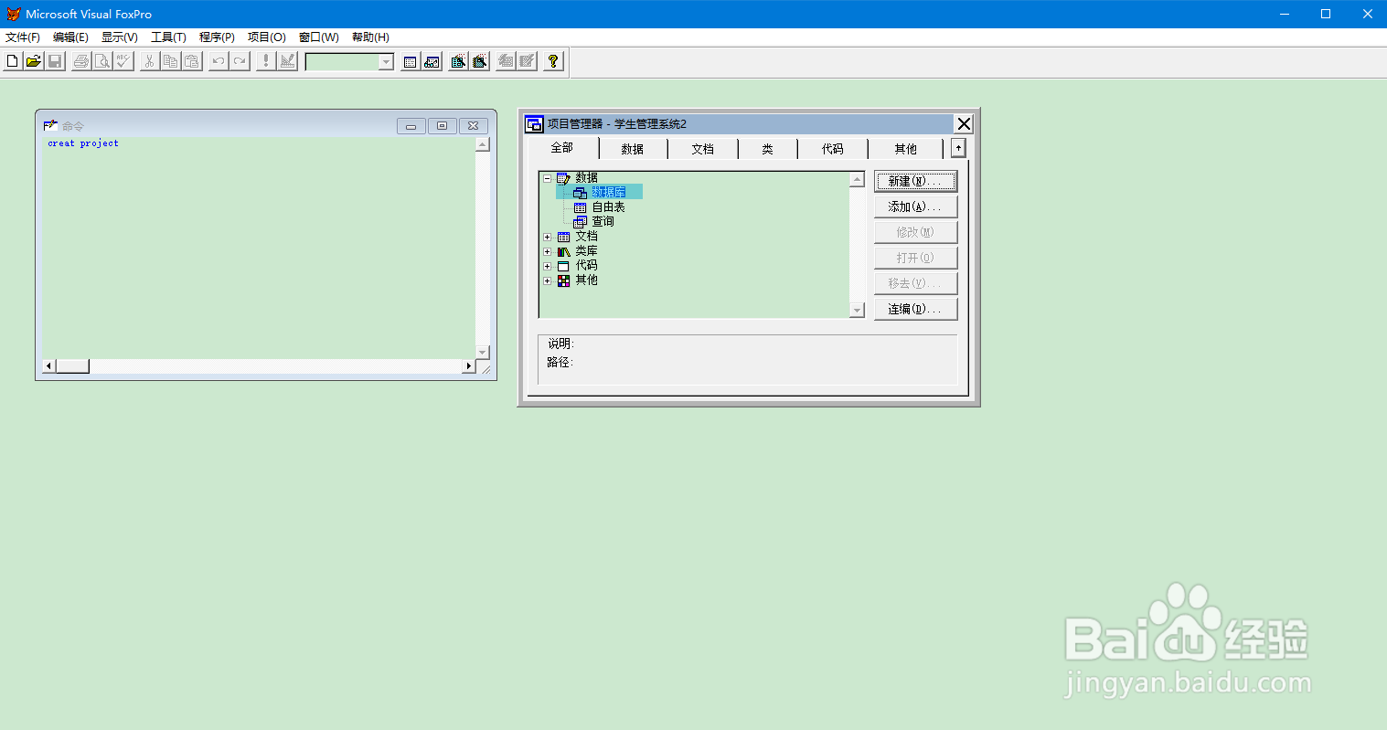Launch the Report Wizard toolbar icon

click(x=480, y=61)
